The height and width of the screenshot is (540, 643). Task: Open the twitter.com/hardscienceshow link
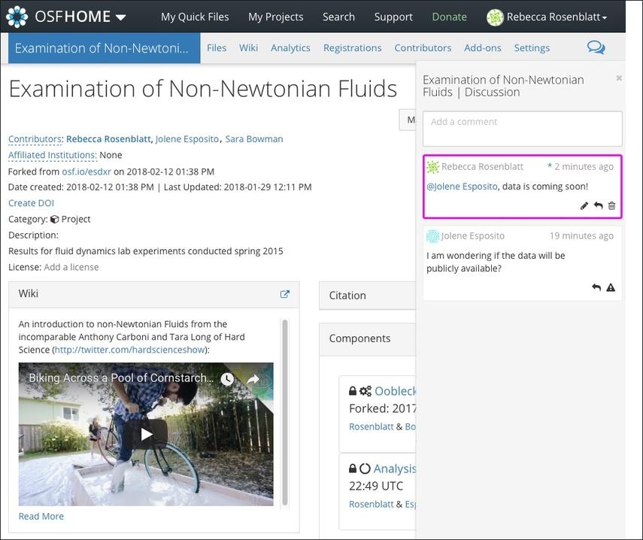click(129, 350)
